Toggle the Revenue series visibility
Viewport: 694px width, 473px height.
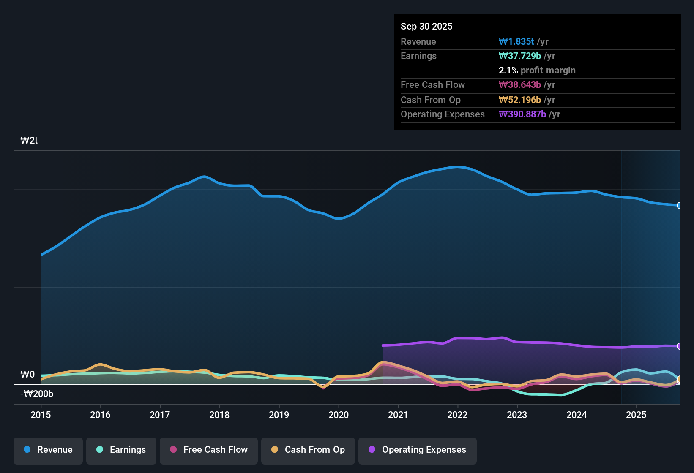[x=48, y=450]
